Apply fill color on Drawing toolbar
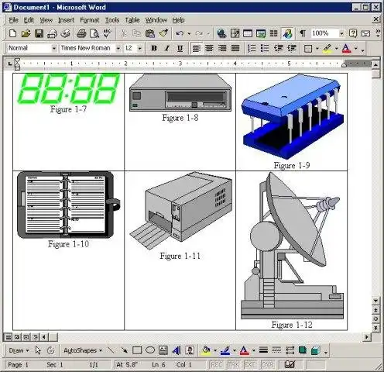The image size is (384, 372). tap(206, 350)
